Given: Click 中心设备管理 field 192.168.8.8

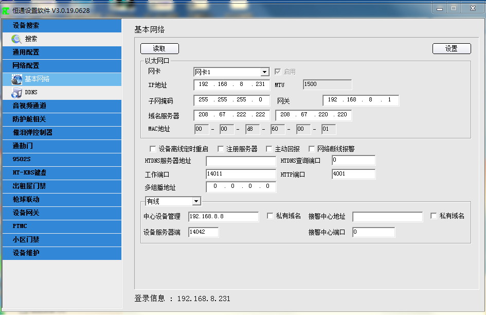Looking at the screenshot, I should [223, 217].
